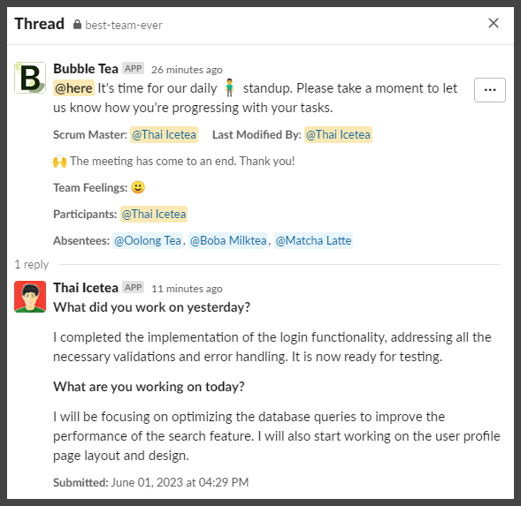Close the Thread panel
The height and width of the screenshot is (506, 521).
tap(494, 23)
